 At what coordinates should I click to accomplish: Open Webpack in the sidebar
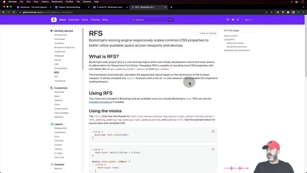tap(59, 56)
